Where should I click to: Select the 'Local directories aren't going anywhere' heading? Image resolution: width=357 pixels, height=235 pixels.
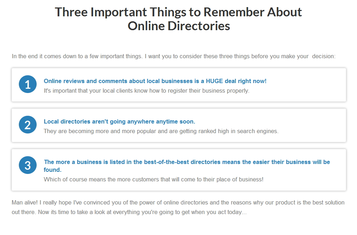coord(119,122)
